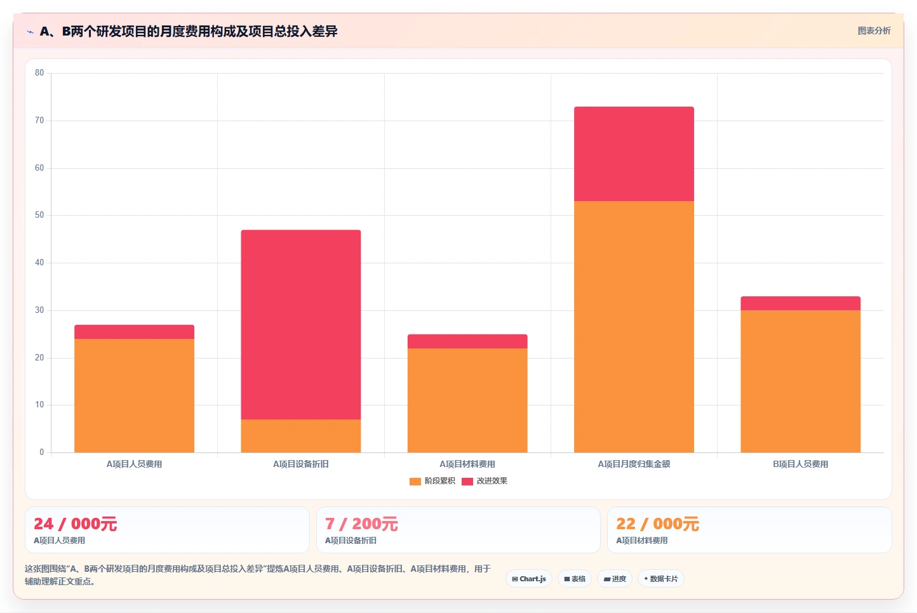The width and height of the screenshot is (917, 613).
Task: Click the A项目人员费用 x-axis label
Action: pyautogui.click(x=134, y=464)
